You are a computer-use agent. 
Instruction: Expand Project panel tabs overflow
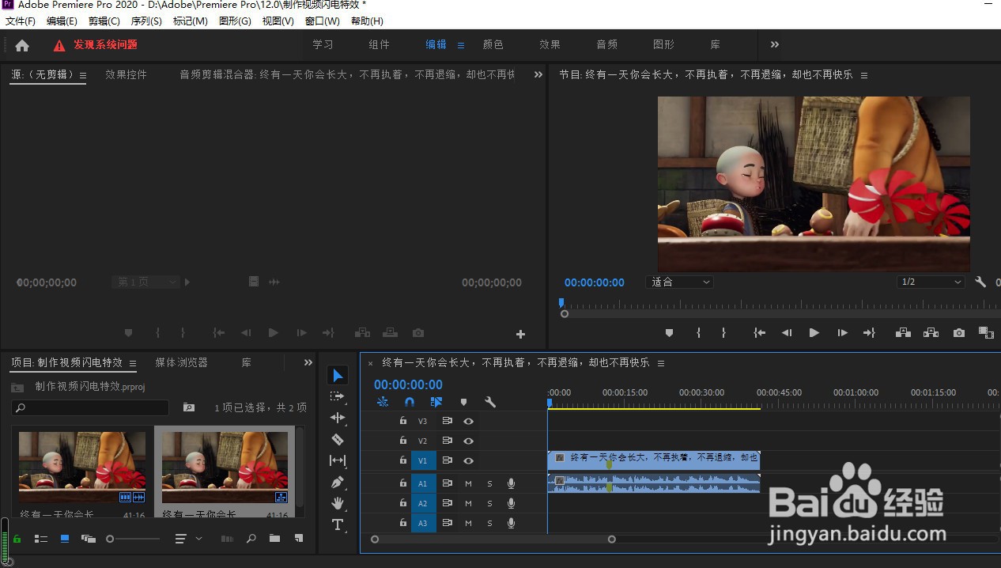(x=308, y=362)
